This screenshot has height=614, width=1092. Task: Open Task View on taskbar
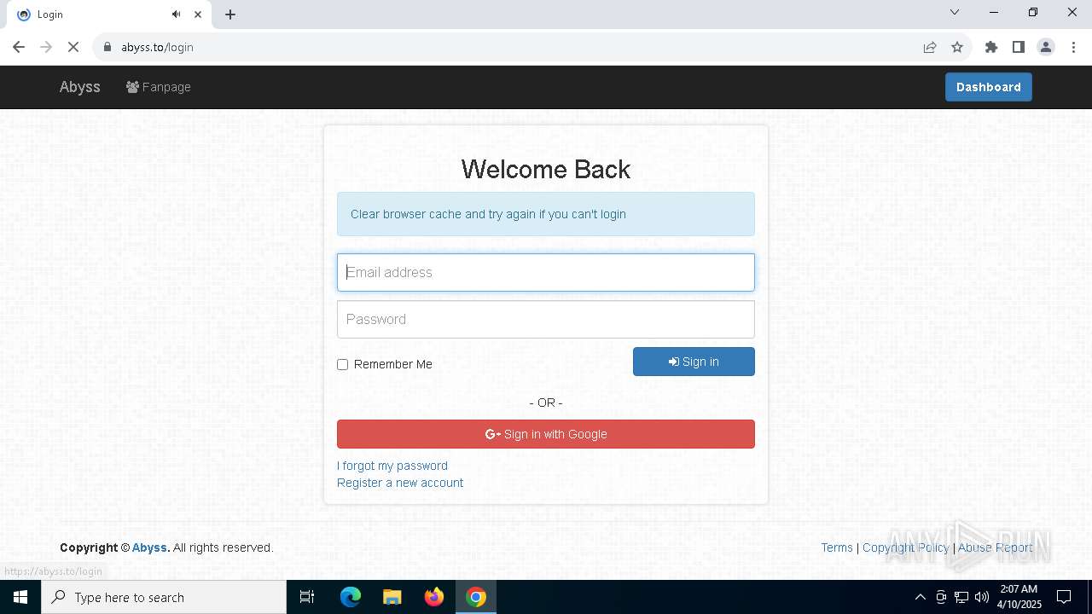point(307,597)
